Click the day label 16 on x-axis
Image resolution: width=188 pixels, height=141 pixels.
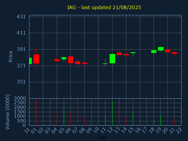pyautogui.click(x=138, y=130)
